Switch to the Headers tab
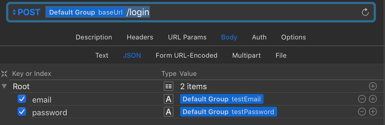 (x=140, y=37)
